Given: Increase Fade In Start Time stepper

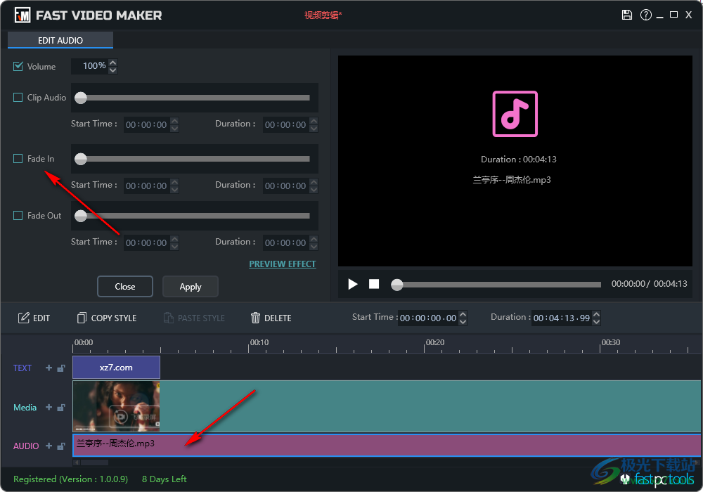Looking at the screenshot, I should (175, 182).
